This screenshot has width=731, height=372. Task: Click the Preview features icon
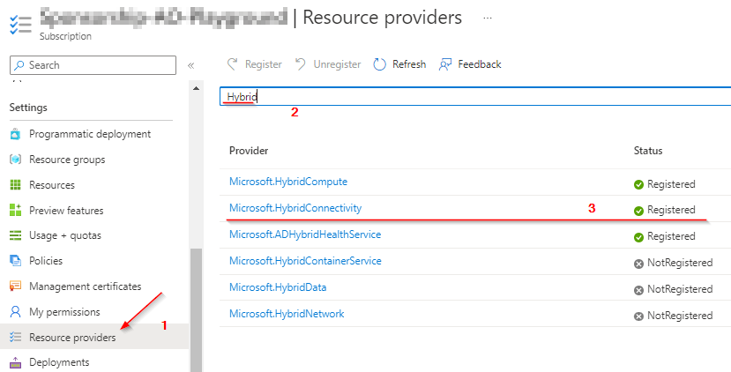(x=15, y=210)
